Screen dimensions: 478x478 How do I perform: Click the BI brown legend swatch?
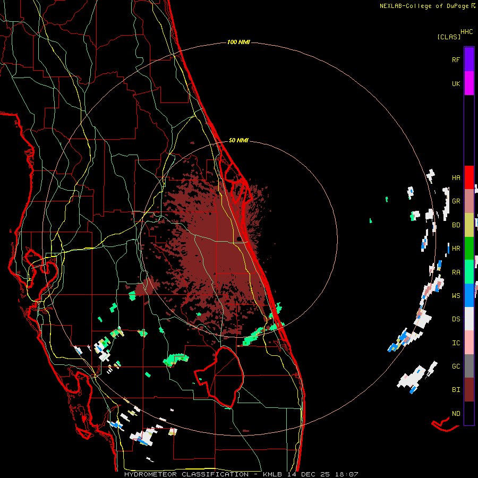[x=469, y=390]
